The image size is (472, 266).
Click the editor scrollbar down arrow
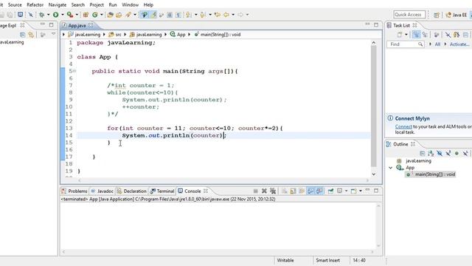(374, 174)
